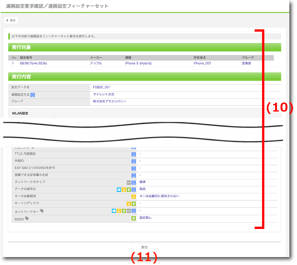This screenshot has height=265, width=297.
Task: Click the 戻る back button
Action: point(11,20)
